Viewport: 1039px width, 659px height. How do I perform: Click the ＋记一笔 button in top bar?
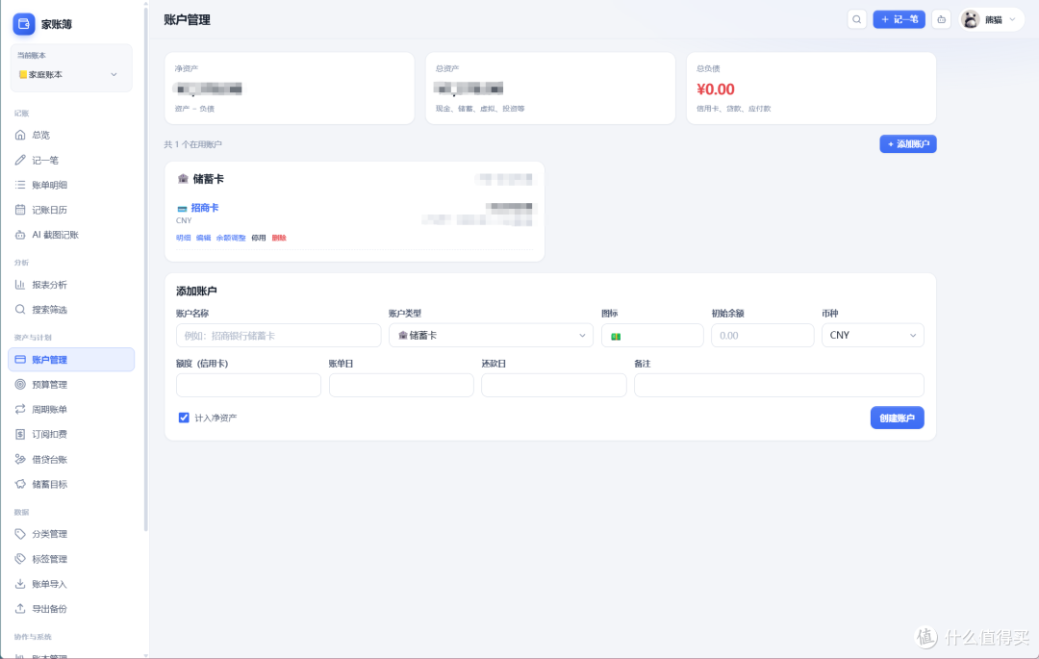click(x=900, y=20)
